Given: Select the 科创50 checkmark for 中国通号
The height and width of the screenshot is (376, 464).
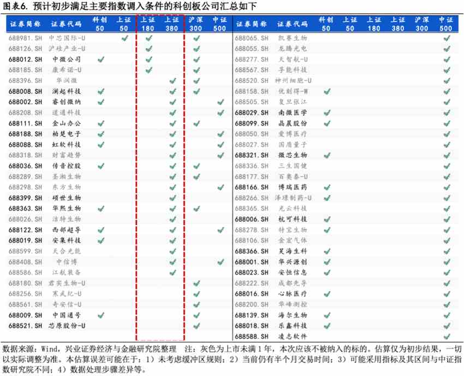Looking at the screenshot, I should coord(101,315).
